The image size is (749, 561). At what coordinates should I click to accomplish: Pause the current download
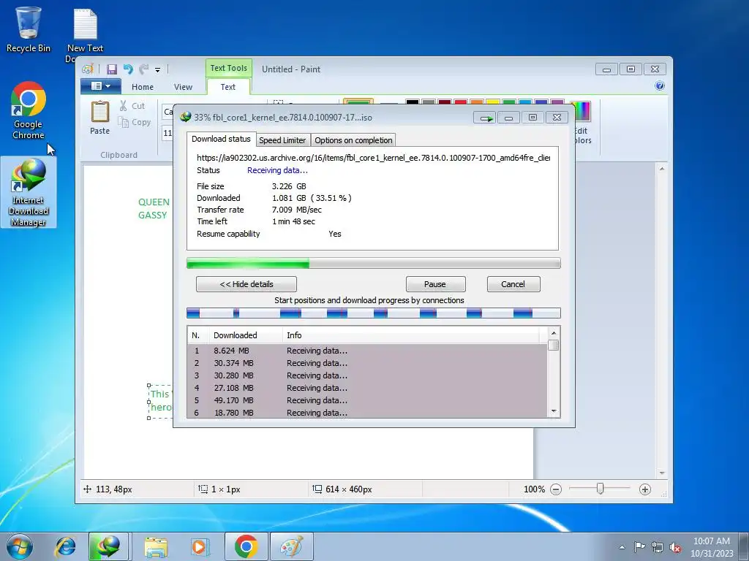pyautogui.click(x=435, y=284)
